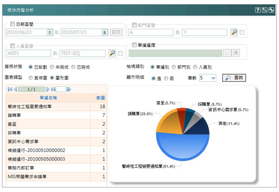Click the page number input box in pager

tap(61, 89)
